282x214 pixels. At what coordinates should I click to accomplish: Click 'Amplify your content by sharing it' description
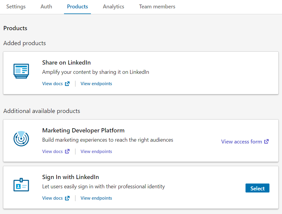click(96, 72)
